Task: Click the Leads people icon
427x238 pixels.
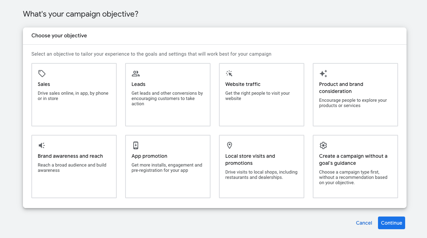Action: [136, 74]
